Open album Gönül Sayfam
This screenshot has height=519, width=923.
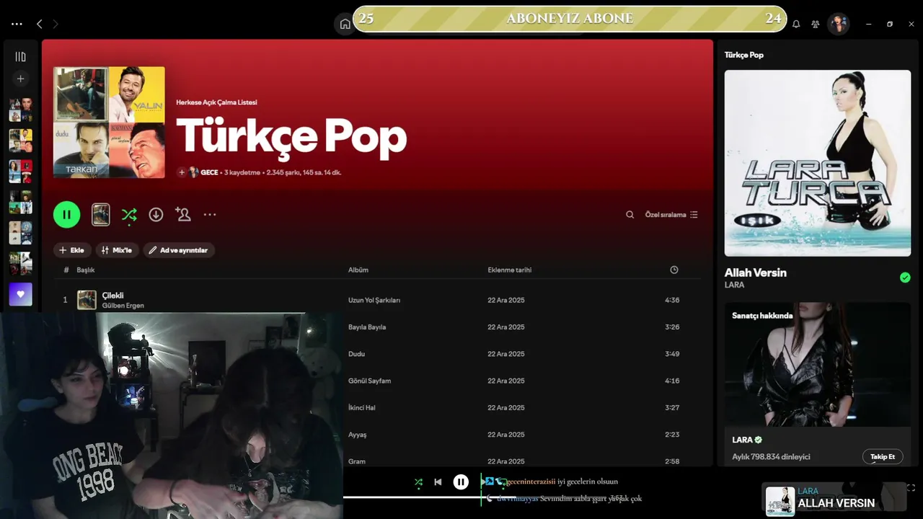click(369, 381)
